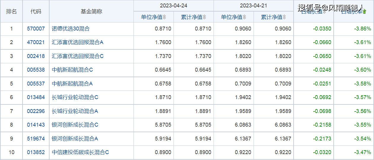This screenshot has width=374, height=160.
Task: Sort by 2023-04-21 单位净值 arrow icon
Action: click(x=244, y=17)
